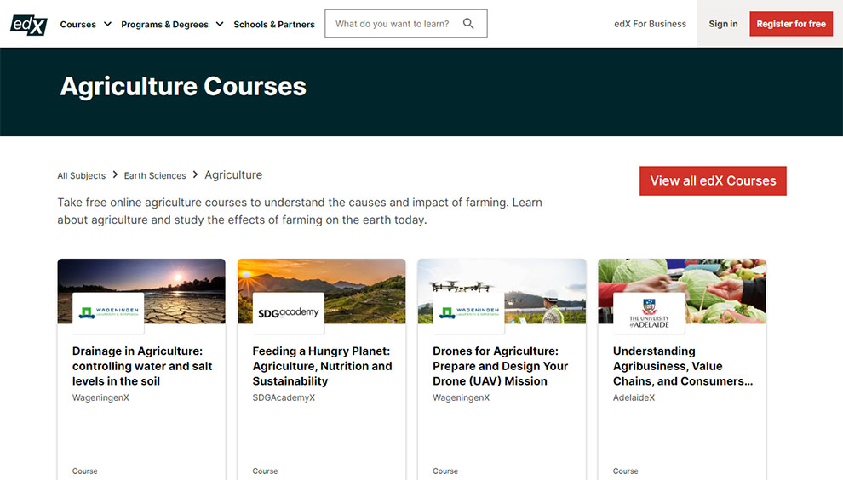This screenshot has width=843, height=480.
Task: Click WageningenX under Drainage course
Action: click(x=100, y=397)
